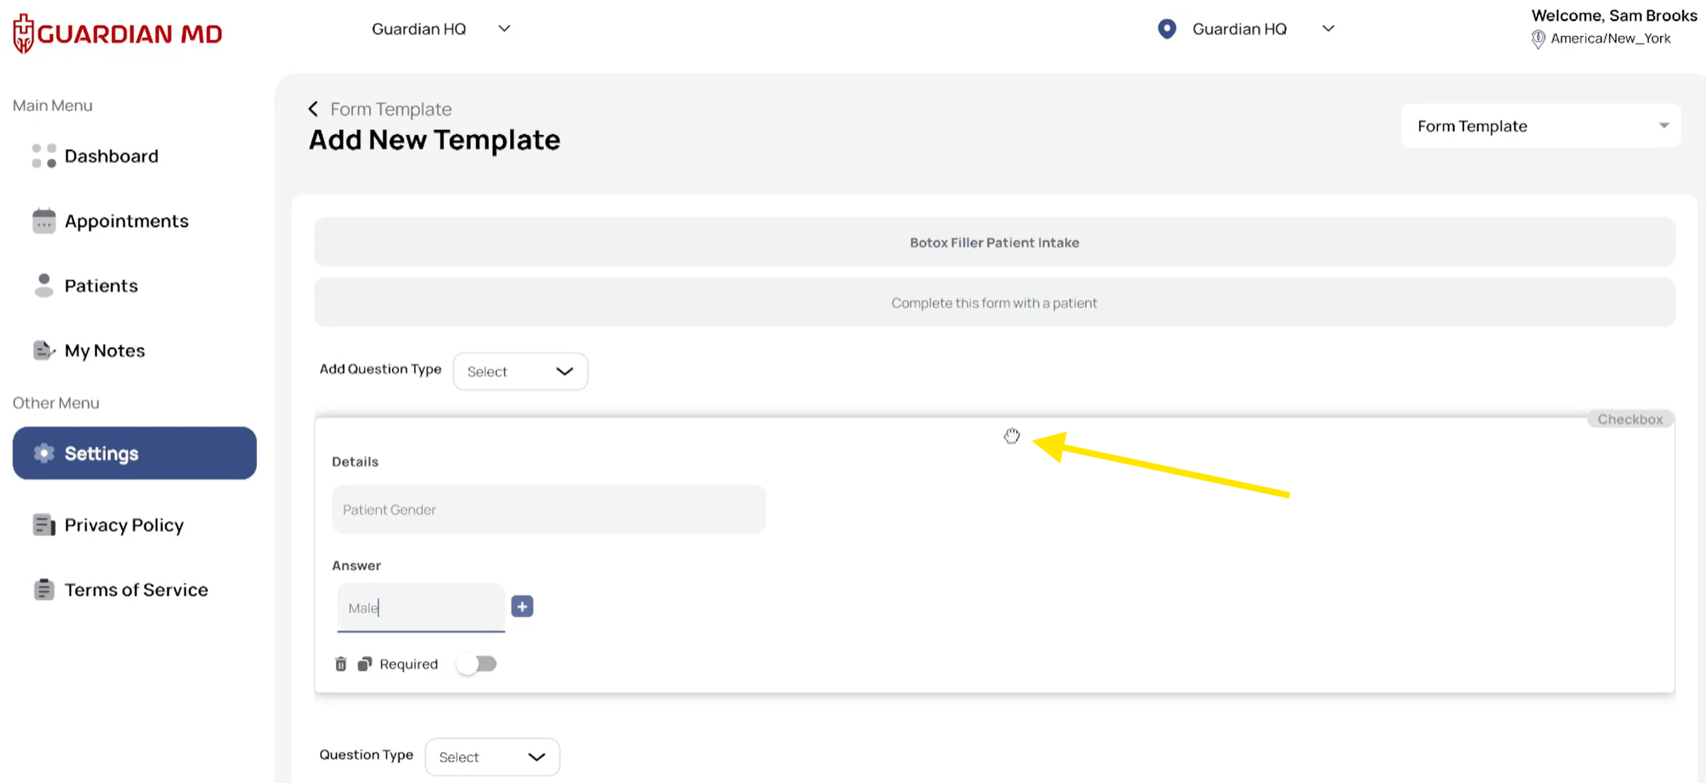The height and width of the screenshot is (783, 1706).
Task: Click the location pin icon near Guardian HQ
Action: point(1166,29)
